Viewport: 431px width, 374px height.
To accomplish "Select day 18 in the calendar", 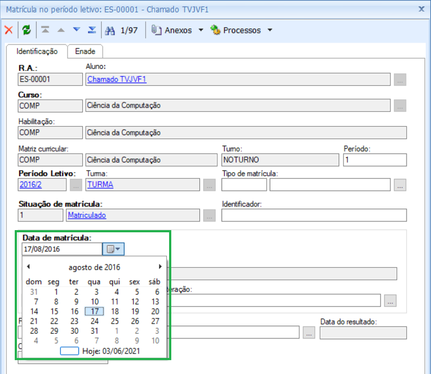I will [x=114, y=311].
